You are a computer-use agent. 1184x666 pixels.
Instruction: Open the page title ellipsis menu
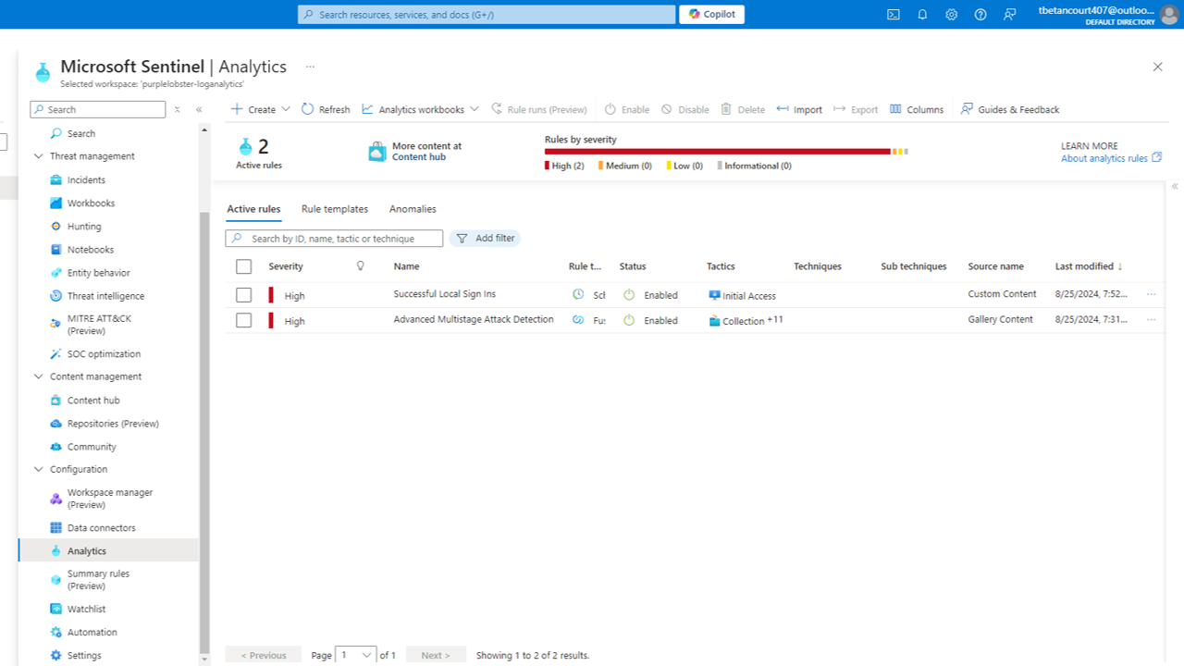(x=310, y=67)
